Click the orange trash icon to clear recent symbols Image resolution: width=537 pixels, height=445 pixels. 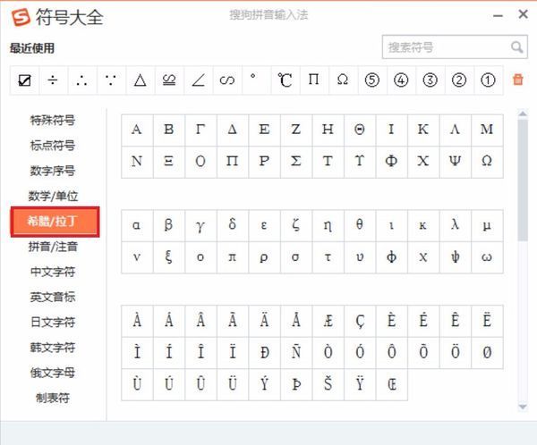tap(517, 80)
